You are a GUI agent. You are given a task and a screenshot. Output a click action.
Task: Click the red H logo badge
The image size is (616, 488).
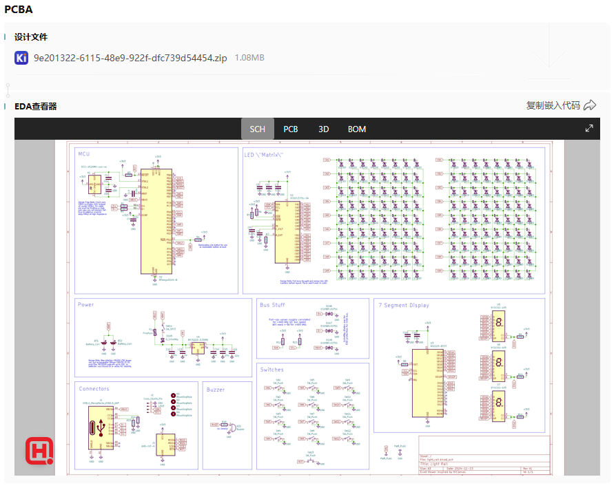coord(39,451)
